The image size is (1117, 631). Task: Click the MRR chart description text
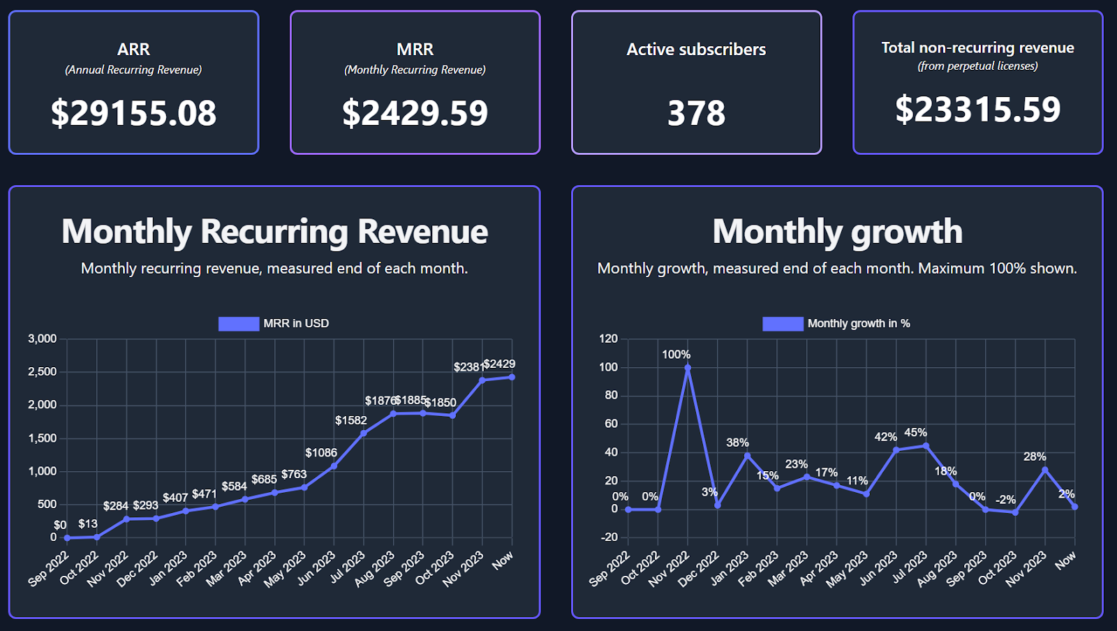coord(274,269)
